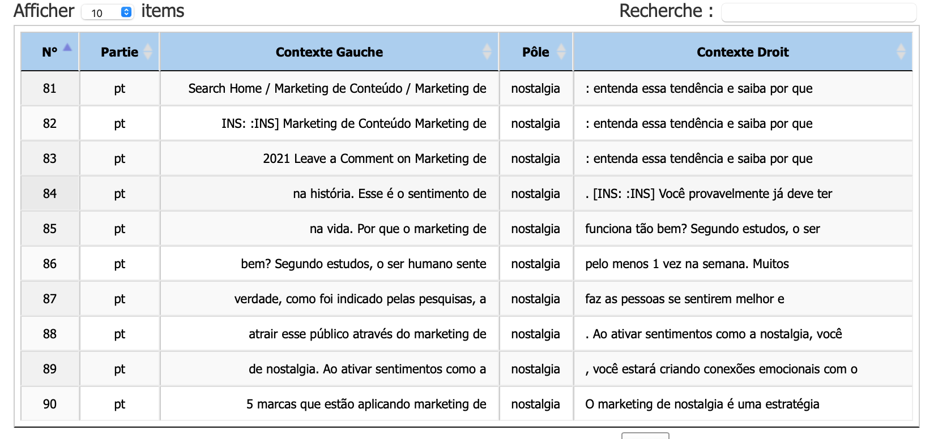Click nostalgia pole cell in row 84
938x439 pixels.
pos(535,193)
